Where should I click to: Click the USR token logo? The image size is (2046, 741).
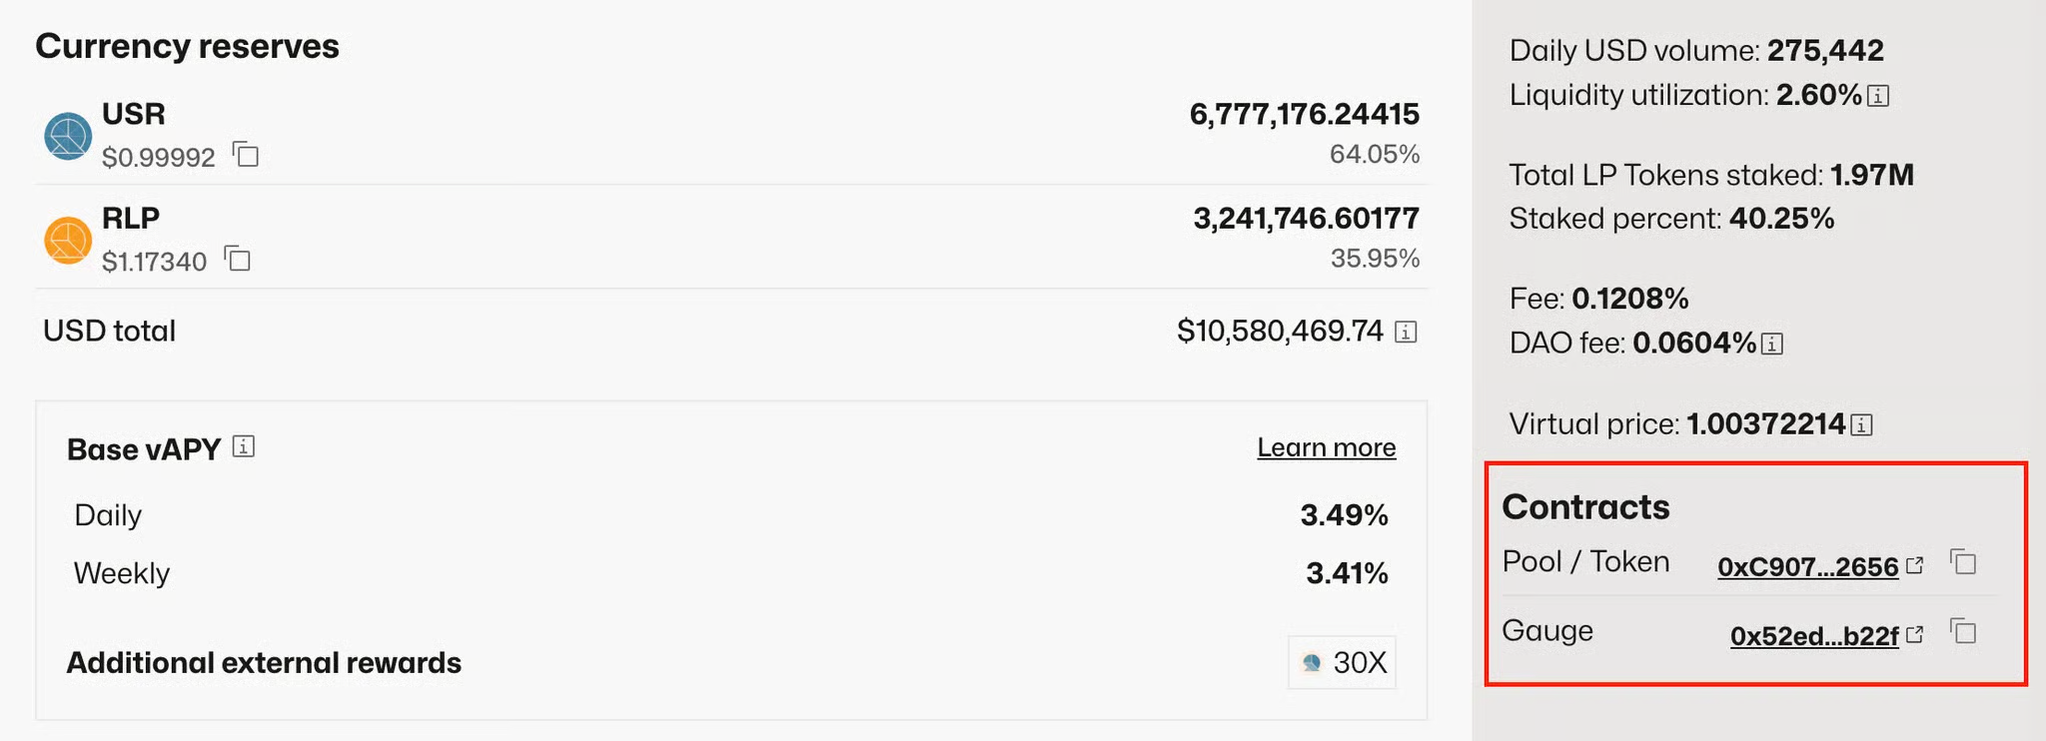pyautogui.click(x=68, y=137)
